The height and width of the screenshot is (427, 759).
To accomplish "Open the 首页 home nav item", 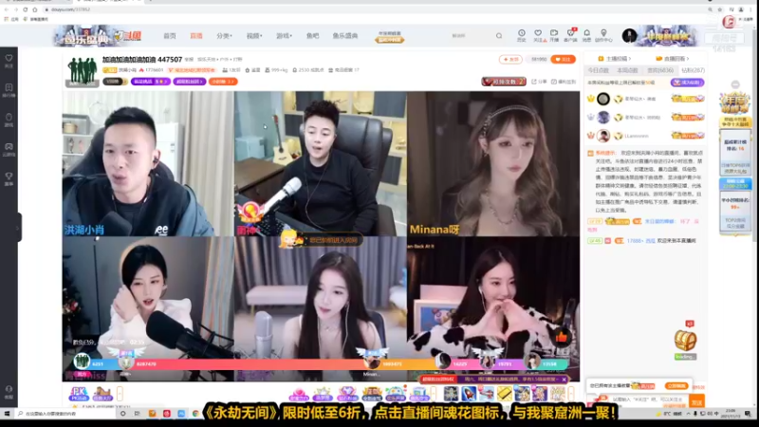I will (x=170, y=36).
